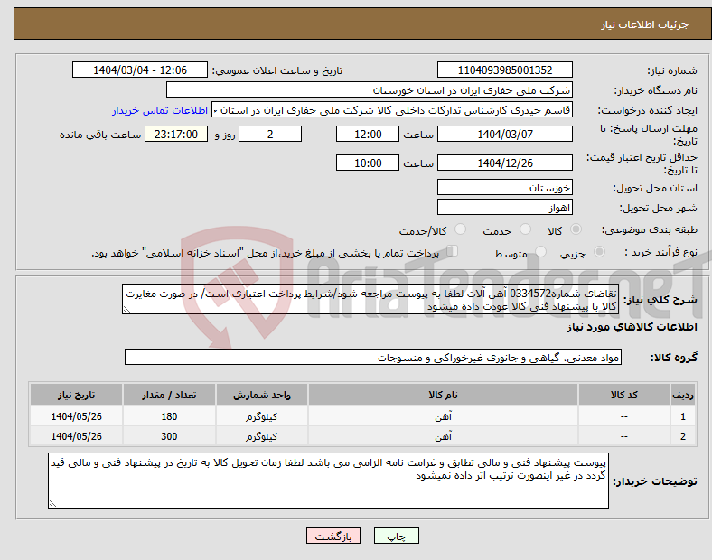Click the request creator field قاسم حیدری
Screen dimensions: 712x560
point(392,110)
